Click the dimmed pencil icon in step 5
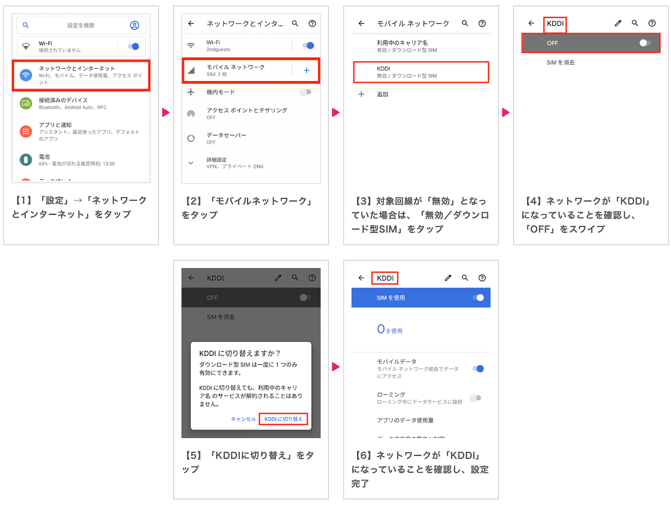Image resolution: width=671 pixels, height=505 pixels. 278,278
